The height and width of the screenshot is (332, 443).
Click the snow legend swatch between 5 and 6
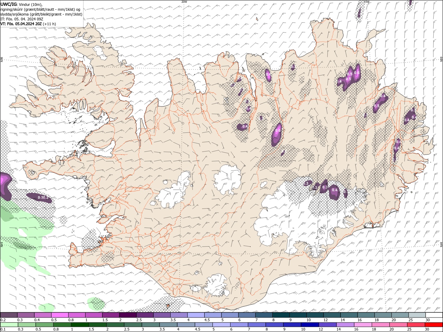point(229,315)
